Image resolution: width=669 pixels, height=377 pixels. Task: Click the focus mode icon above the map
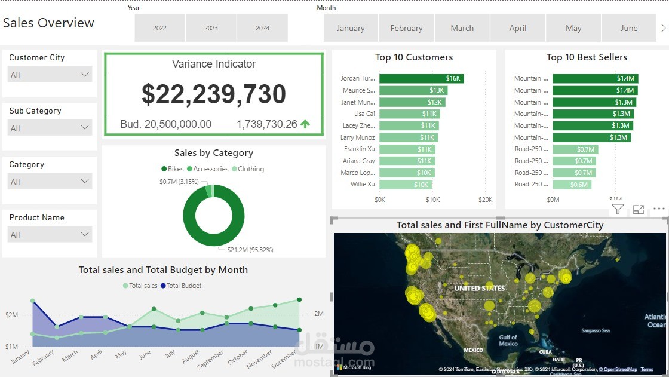[x=639, y=209]
